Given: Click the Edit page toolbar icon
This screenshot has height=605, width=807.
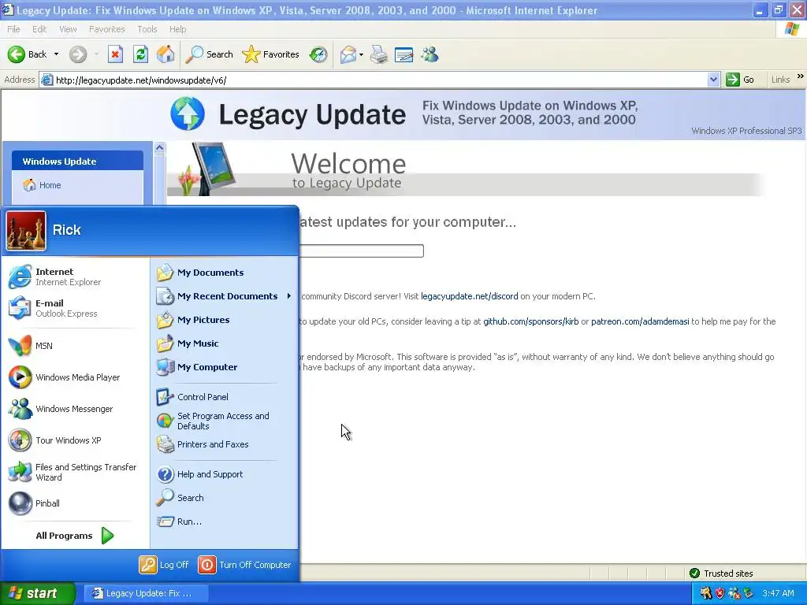Looking at the screenshot, I should tap(403, 54).
